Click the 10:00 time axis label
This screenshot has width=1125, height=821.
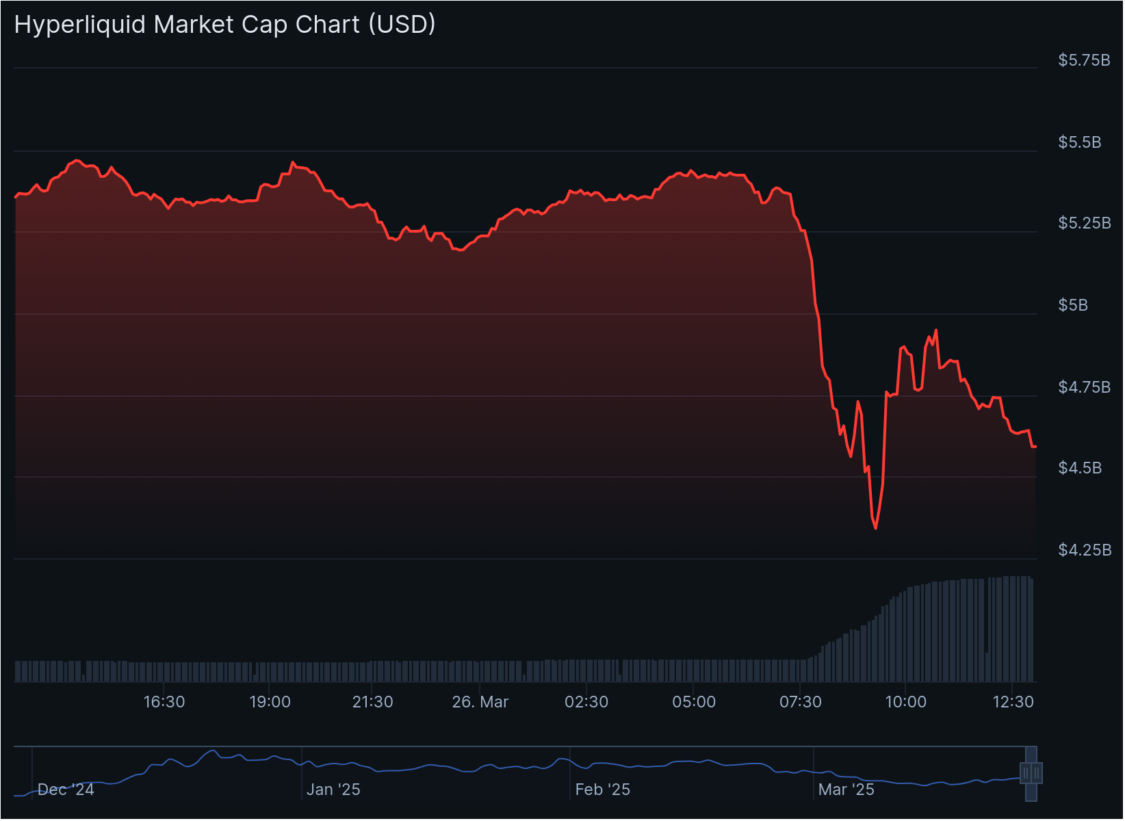point(906,702)
